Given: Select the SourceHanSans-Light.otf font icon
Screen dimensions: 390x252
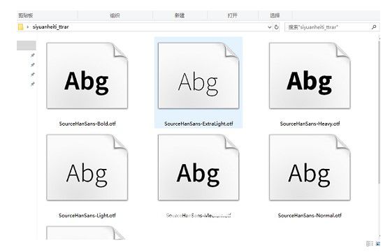Looking at the screenshot, I should pos(87,168).
